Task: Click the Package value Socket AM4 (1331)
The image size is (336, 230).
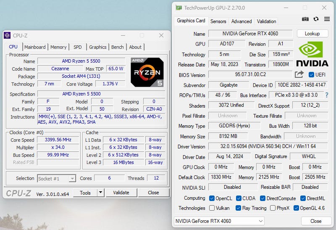Action: tap(81, 76)
